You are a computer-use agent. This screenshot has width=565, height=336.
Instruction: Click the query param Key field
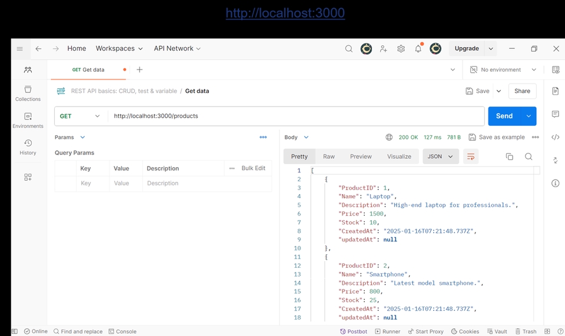click(92, 184)
